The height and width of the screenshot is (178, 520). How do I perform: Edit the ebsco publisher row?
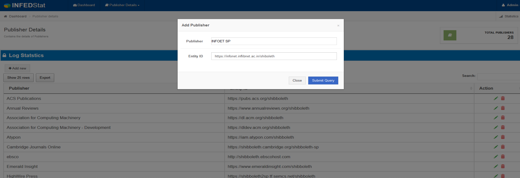496,157
